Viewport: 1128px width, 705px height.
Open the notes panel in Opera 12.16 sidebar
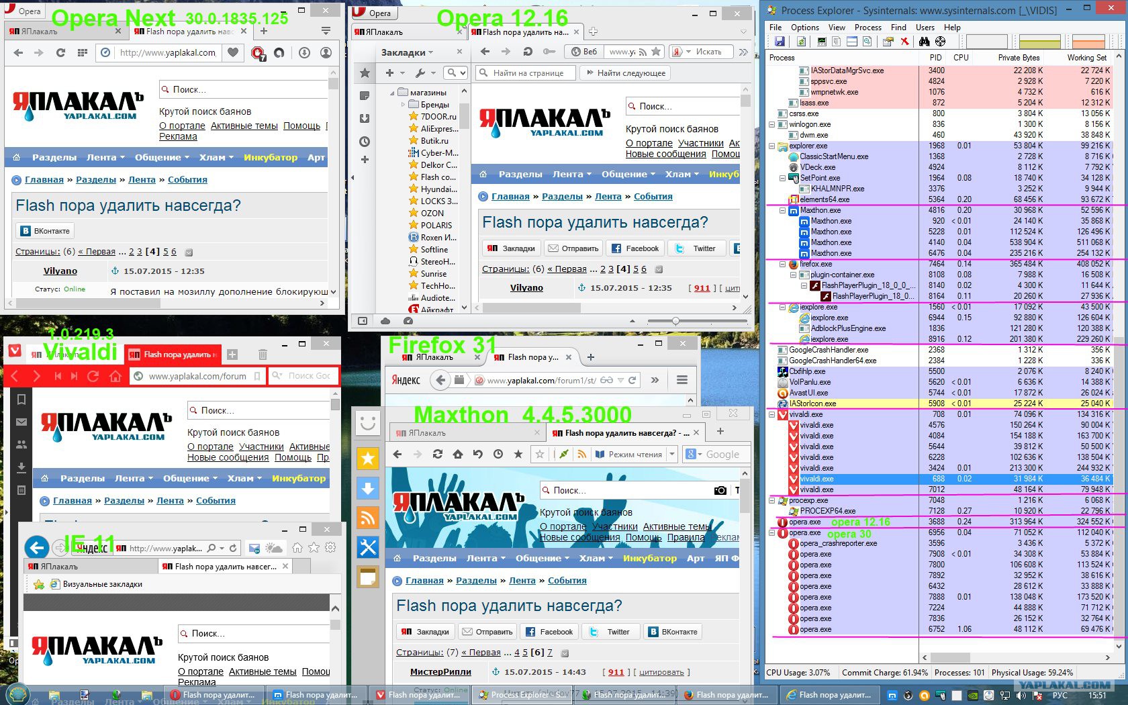pos(365,95)
